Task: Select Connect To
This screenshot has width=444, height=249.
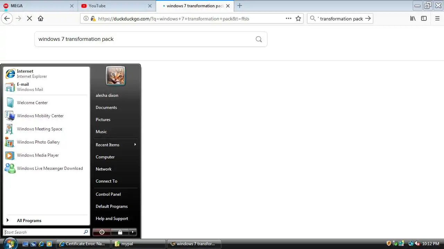Action: (x=116, y=181)
